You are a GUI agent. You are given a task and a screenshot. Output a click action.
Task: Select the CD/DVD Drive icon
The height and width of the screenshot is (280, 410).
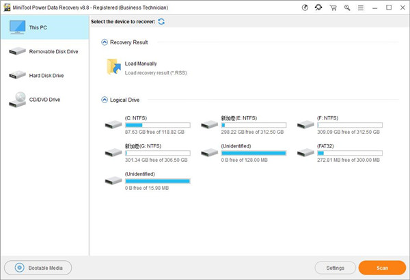17,100
